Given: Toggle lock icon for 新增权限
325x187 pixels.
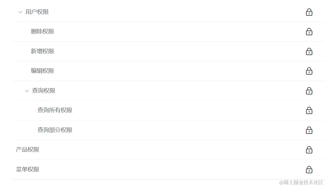Looking at the screenshot, I should click(x=309, y=52).
